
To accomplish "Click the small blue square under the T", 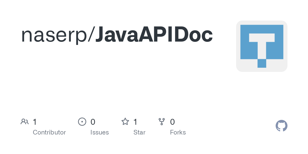I will point(262,63).
